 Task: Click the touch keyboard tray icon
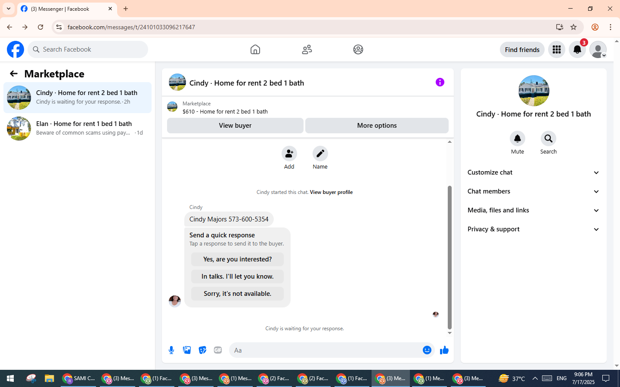tap(547, 378)
